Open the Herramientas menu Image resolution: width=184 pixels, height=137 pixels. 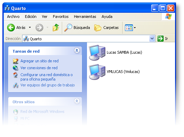[x=85, y=17]
